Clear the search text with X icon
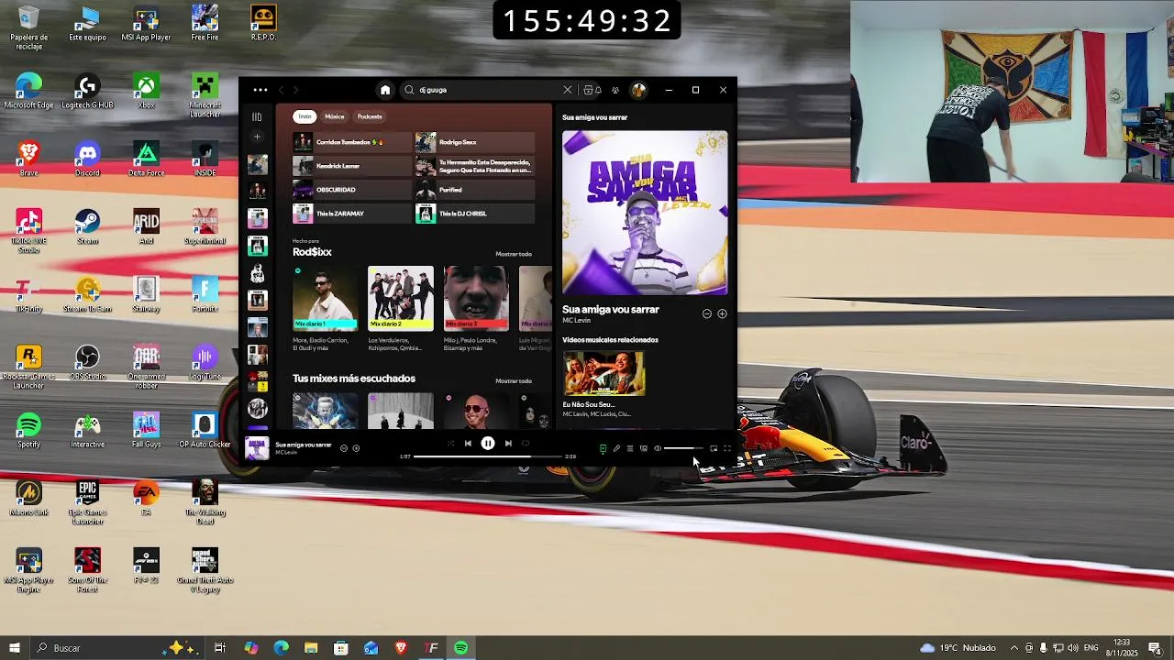1174x660 pixels. pos(568,90)
